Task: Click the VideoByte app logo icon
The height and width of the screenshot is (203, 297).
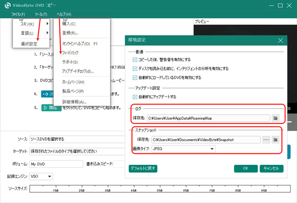Action: point(6,6)
